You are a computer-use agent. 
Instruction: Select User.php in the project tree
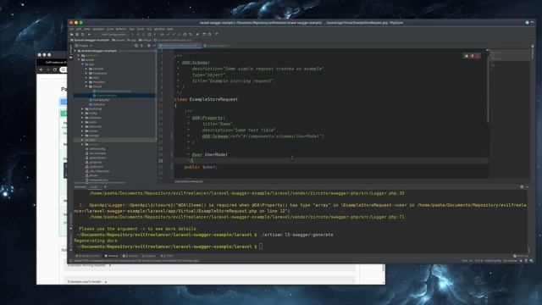(97, 104)
